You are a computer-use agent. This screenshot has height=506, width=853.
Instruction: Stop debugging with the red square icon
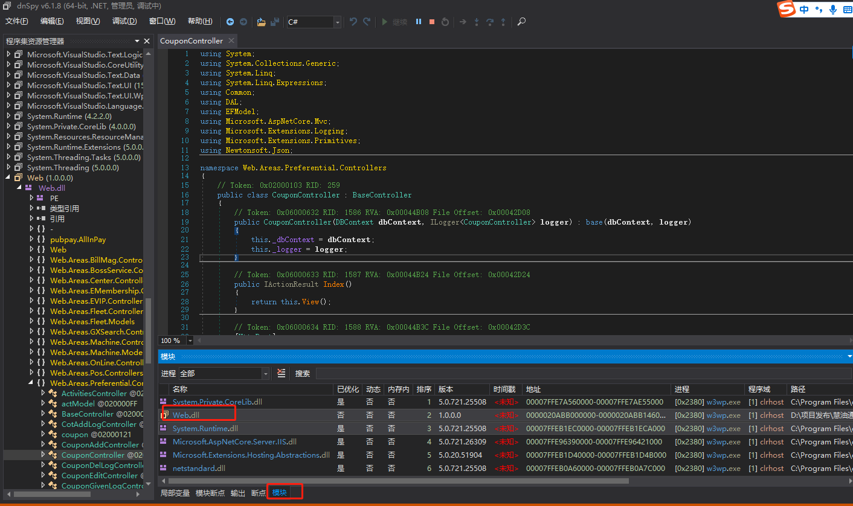point(432,22)
